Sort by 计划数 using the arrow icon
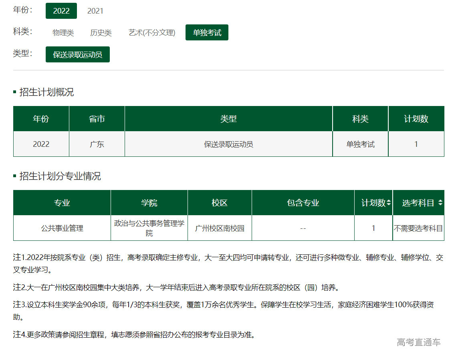 (388, 203)
